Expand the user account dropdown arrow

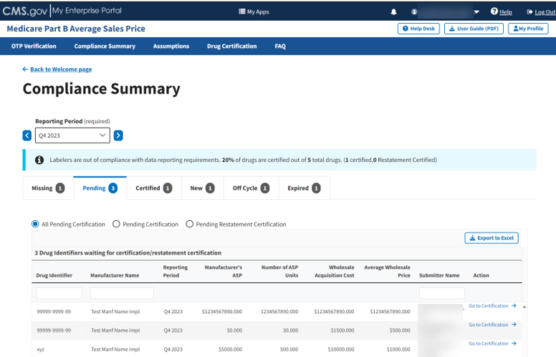476,11
